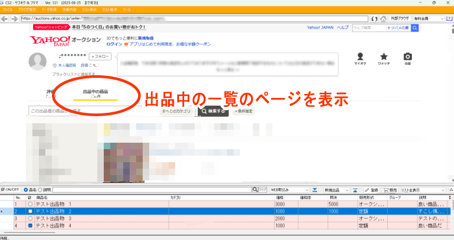Viewport: 454px width, 240px height.
Task: Click the blue import arrow beside WEB取込み
Action: click(315, 190)
